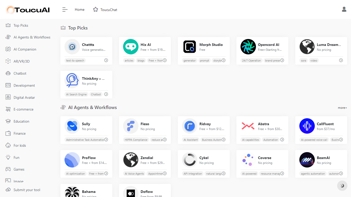Image resolution: width=351 pixels, height=197 pixels.
Task: Open the Ridvay tool logo
Action: coord(190,126)
